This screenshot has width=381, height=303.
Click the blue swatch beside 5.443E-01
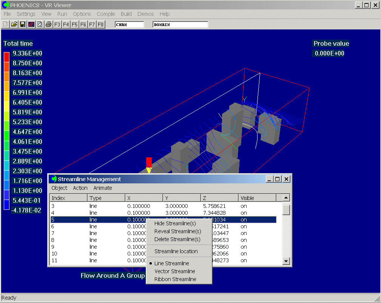pyautogui.click(x=6, y=205)
